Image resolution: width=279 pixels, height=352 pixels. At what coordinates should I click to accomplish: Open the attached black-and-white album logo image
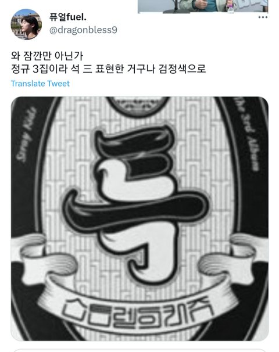(139, 218)
